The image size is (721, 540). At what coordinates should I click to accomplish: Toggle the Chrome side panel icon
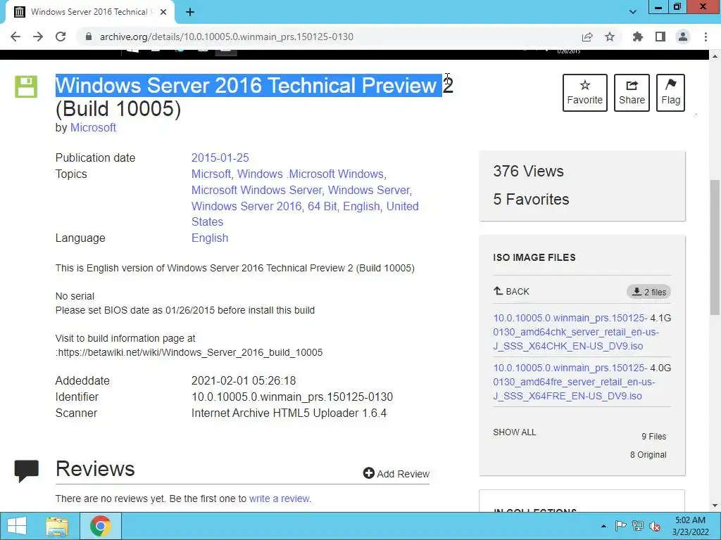pyautogui.click(x=660, y=37)
